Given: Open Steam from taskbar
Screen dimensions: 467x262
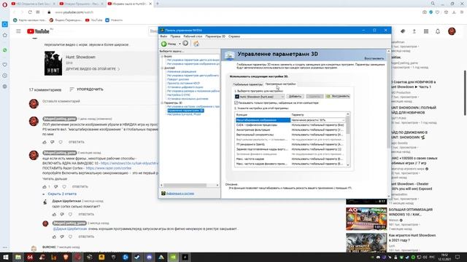Looking at the screenshot, I should [137, 257].
